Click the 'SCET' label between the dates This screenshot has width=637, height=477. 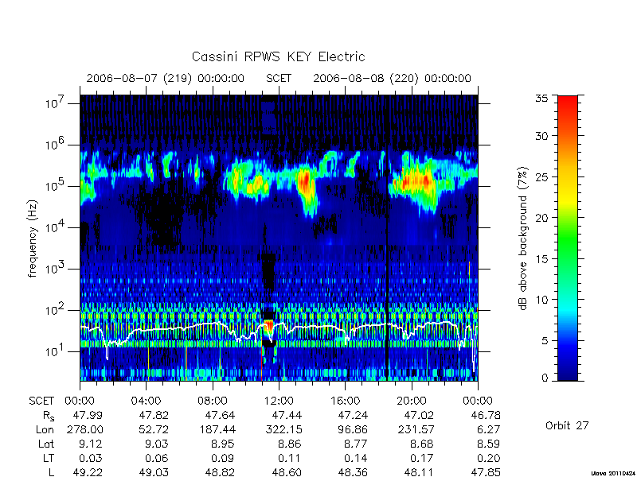coord(279,78)
